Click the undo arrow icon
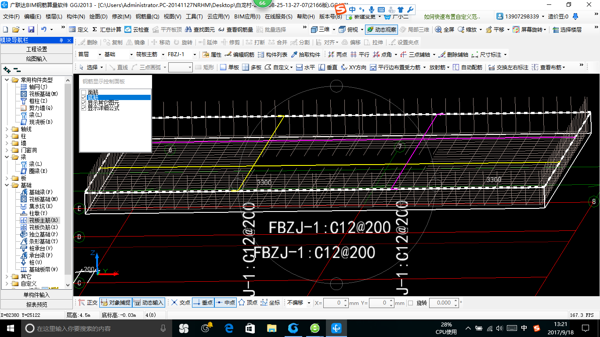600x337 pixels. (44, 29)
